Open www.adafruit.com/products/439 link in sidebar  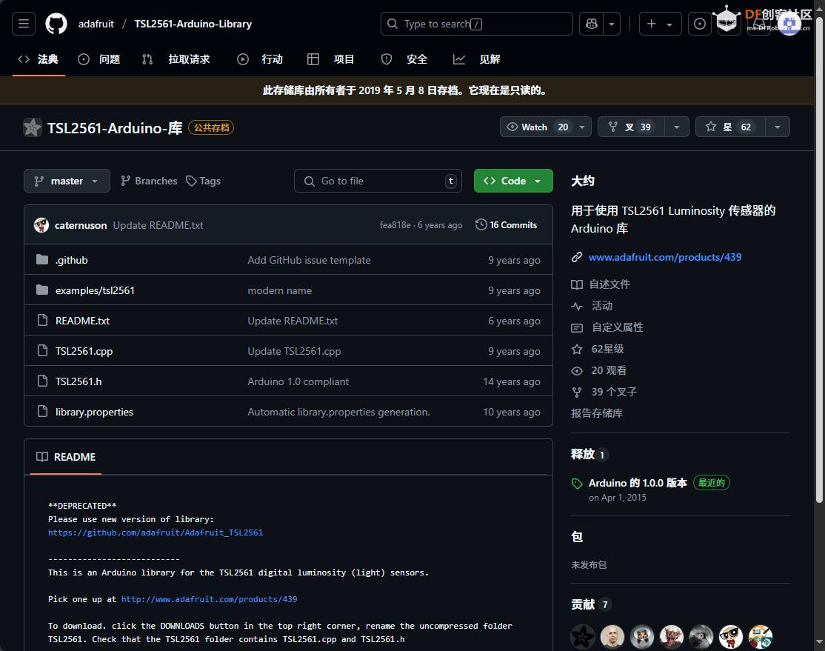(665, 257)
